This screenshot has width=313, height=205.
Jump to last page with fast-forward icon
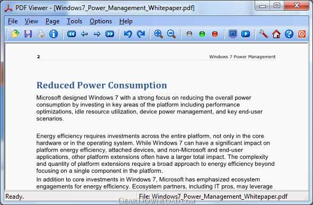pos(110,34)
